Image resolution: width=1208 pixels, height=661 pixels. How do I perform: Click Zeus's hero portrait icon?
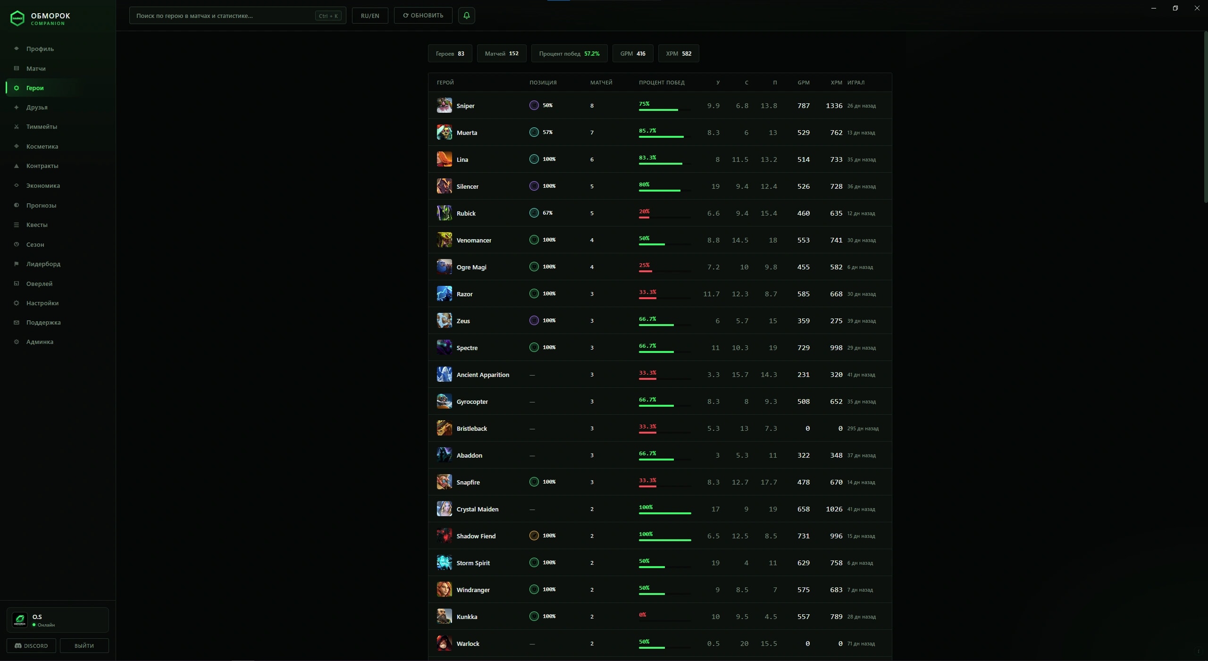(444, 320)
